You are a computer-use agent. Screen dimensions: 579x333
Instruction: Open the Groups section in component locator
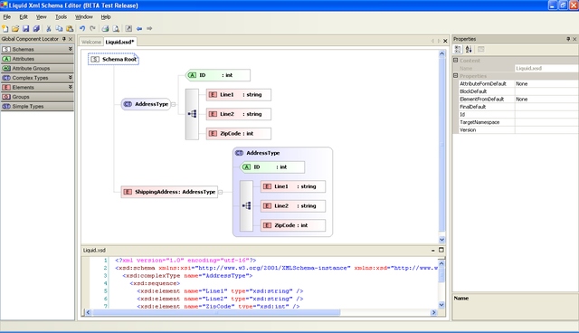(37, 97)
